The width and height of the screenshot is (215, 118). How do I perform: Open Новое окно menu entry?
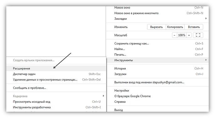point(157,8)
